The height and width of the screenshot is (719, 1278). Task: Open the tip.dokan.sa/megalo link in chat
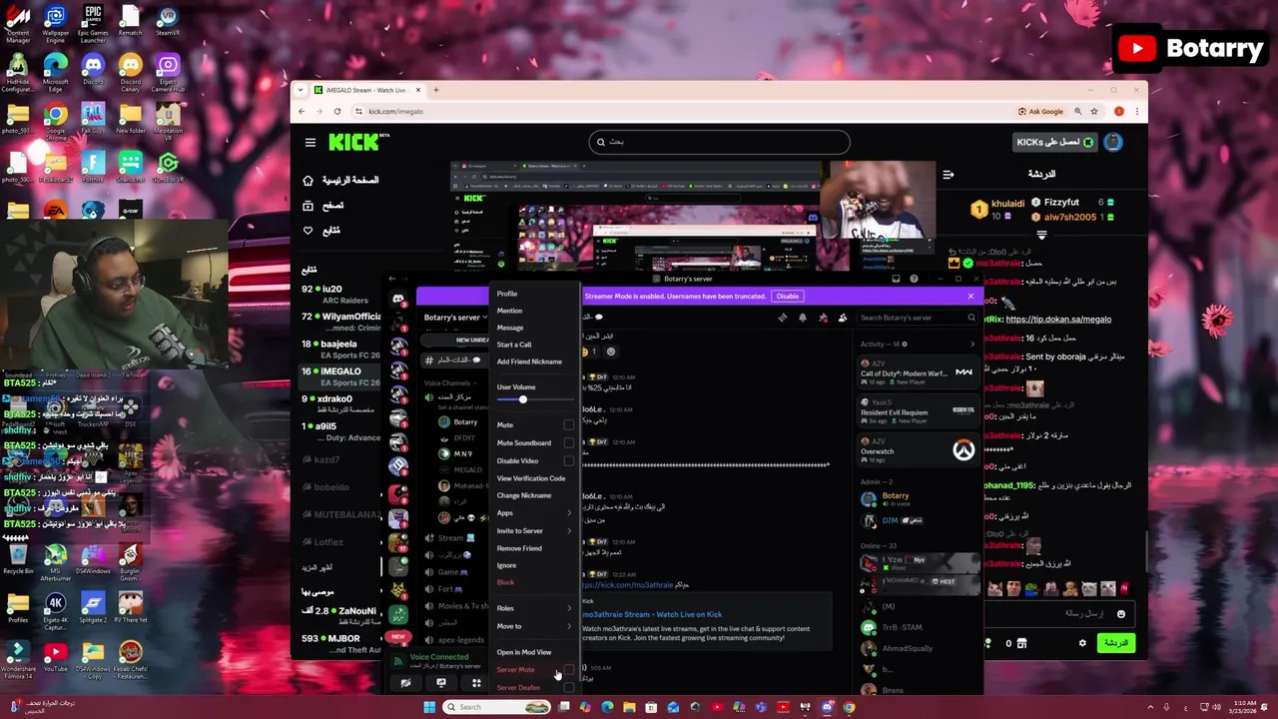[x=1057, y=320]
